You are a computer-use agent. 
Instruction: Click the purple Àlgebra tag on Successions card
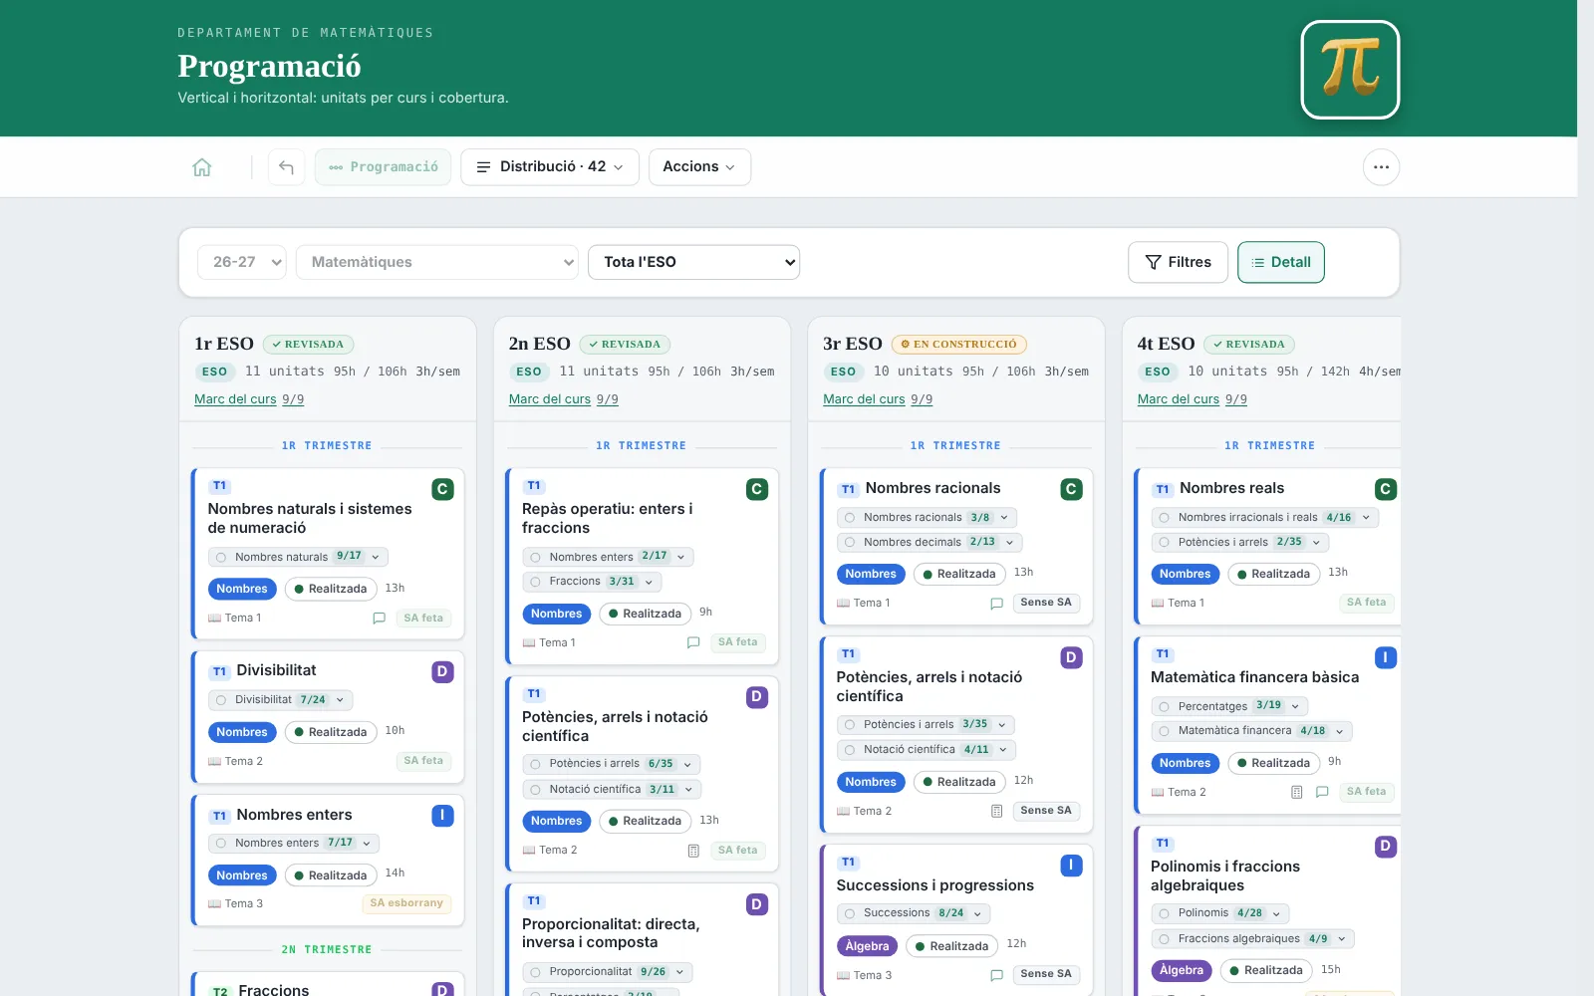867,946
